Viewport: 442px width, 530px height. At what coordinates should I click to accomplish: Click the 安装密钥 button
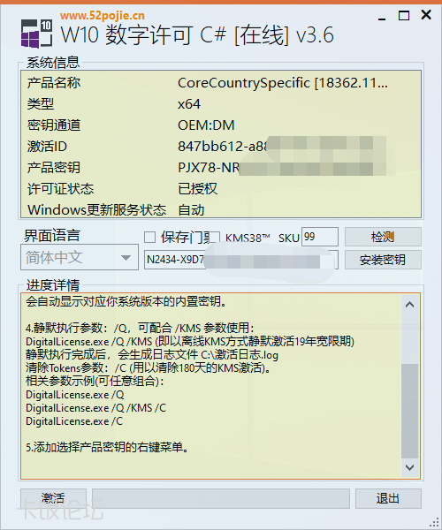click(383, 260)
